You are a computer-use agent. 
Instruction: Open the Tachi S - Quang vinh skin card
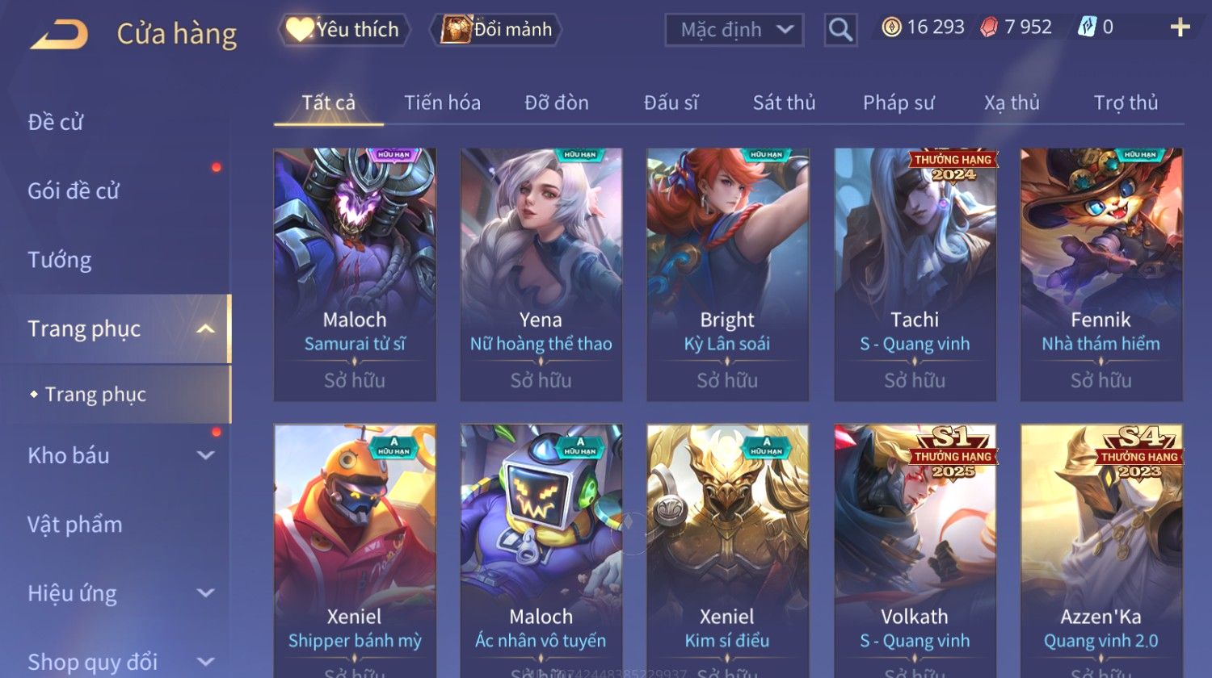(x=915, y=274)
